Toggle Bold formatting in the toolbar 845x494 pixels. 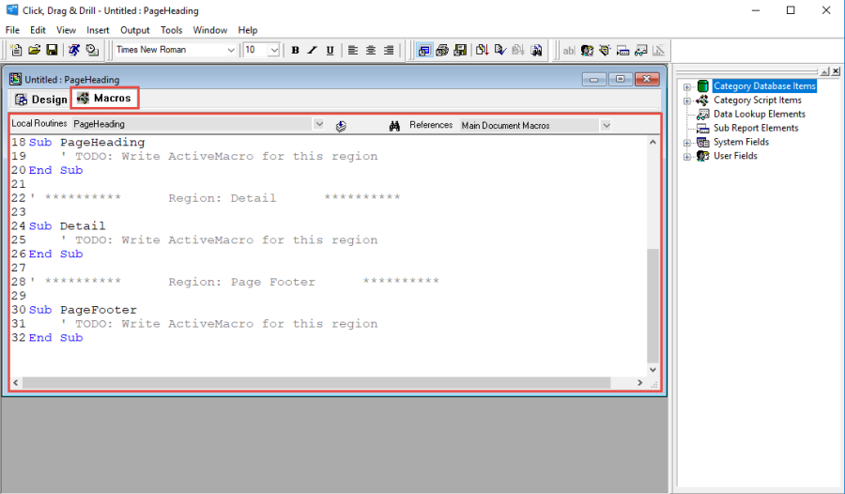click(x=295, y=50)
